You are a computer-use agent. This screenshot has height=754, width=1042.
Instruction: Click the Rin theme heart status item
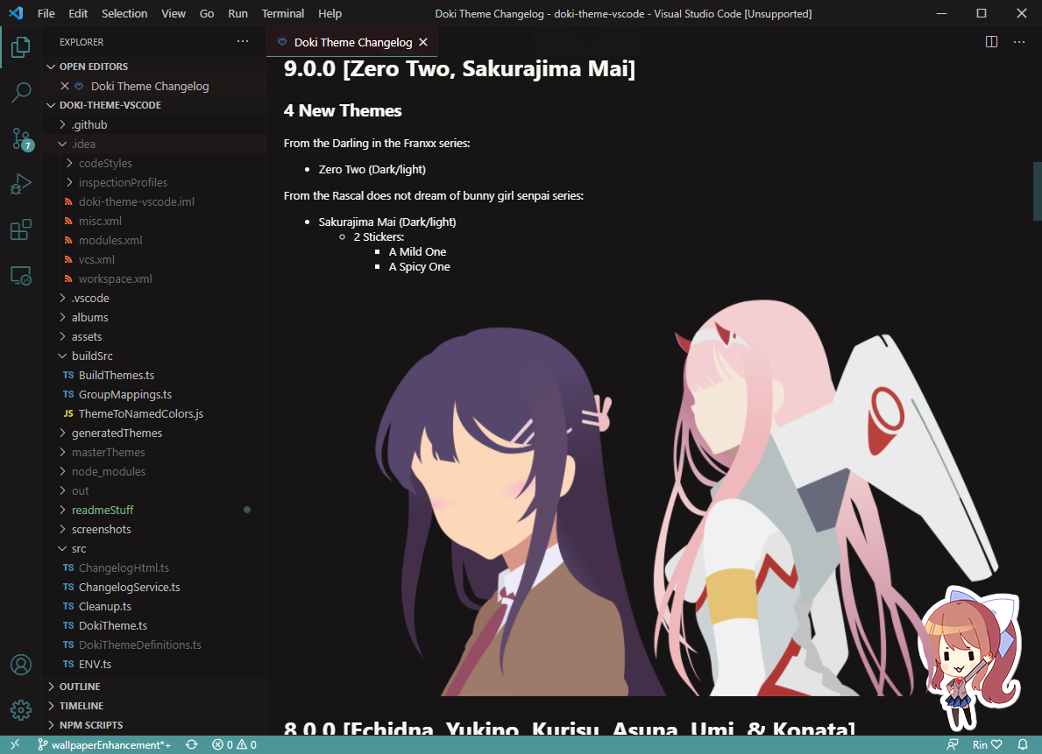[x=987, y=744]
